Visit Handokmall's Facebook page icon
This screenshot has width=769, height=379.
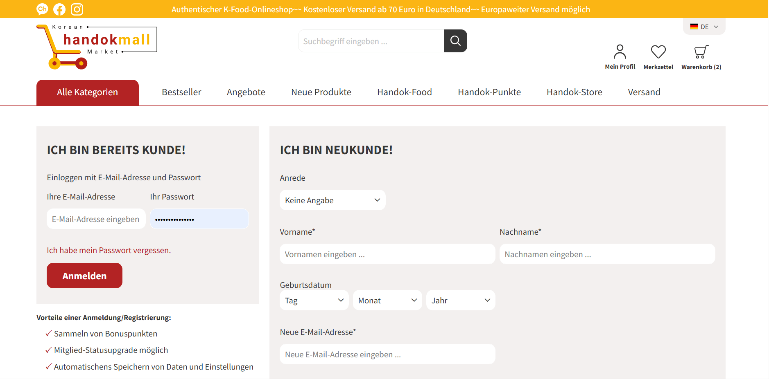[x=59, y=9]
